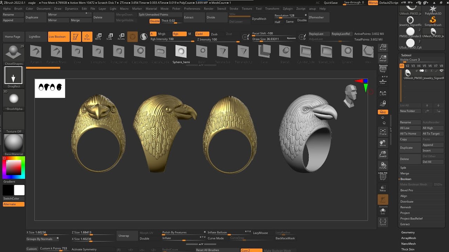Pick the Cube chisel shape thumbnail

tap(264, 54)
